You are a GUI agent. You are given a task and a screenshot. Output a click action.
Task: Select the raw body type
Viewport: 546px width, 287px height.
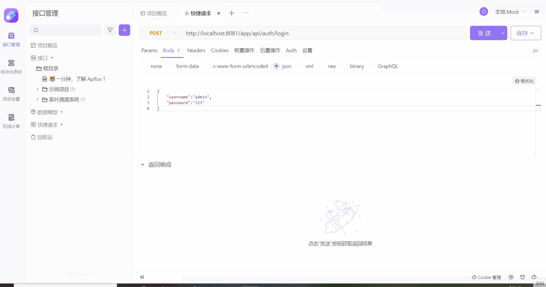(x=322, y=66)
